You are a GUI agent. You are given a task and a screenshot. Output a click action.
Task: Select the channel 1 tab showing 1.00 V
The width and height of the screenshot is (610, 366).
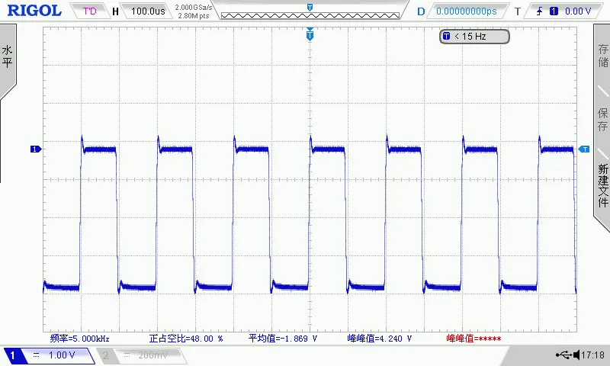[x=49, y=355]
